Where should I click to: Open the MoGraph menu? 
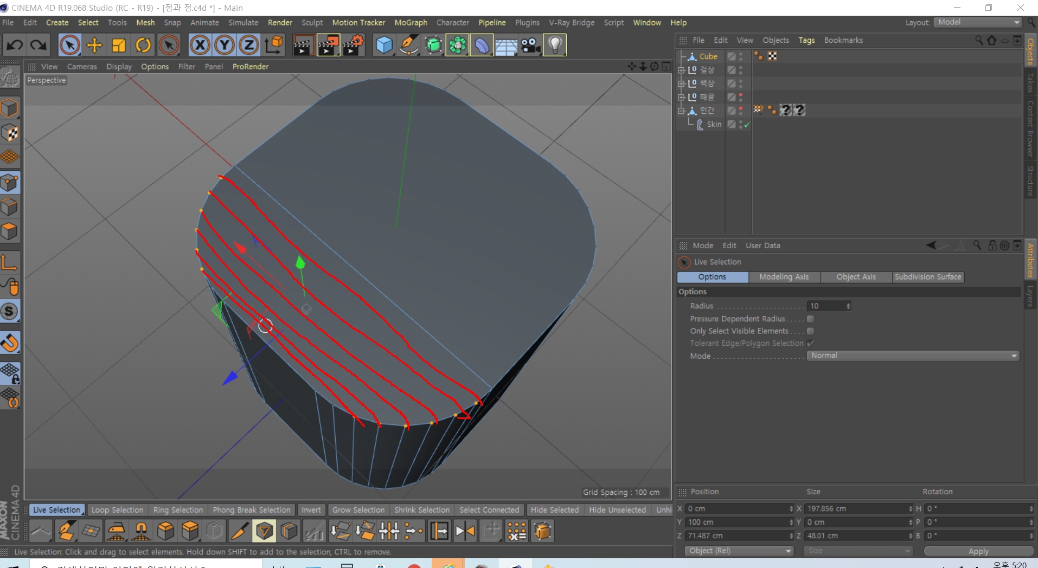pos(411,22)
